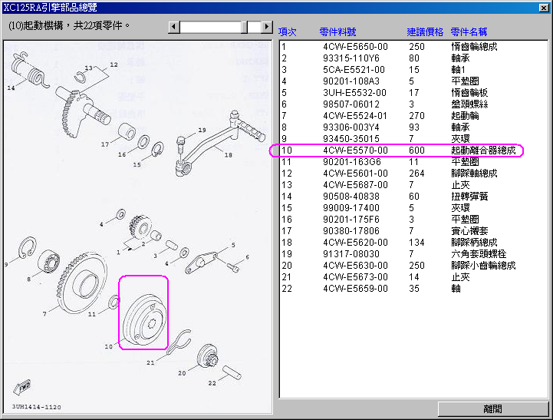Select row 16 part 90201-175F6

(413, 219)
